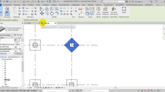This screenshot has height=92, width=165.
Task: Open Join geometry dropdown arrow
Action: (29, 14)
